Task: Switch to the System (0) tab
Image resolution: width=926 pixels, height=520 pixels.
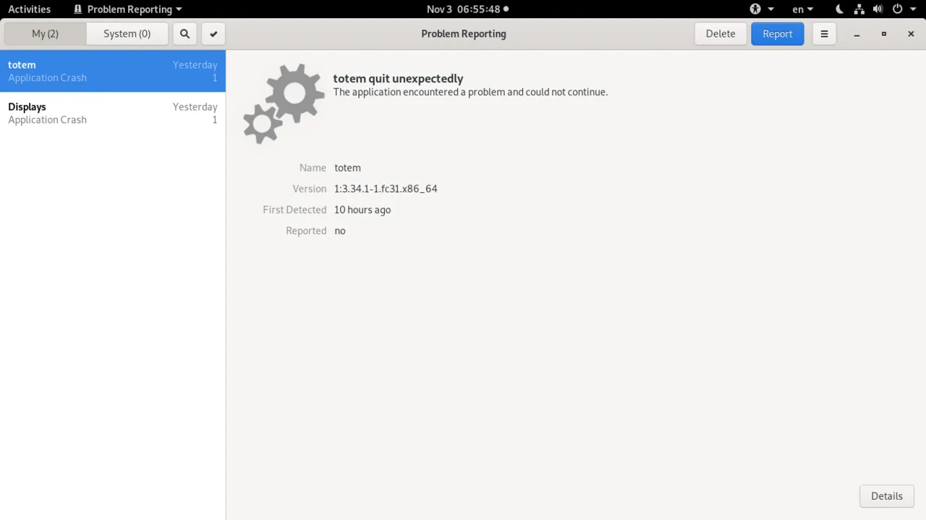Action: [x=127, y=34]
